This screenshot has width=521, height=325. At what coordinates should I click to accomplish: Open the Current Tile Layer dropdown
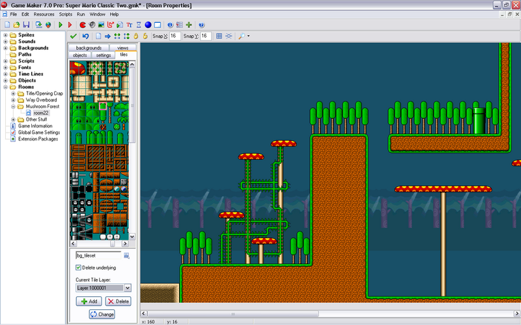(127, 287)
